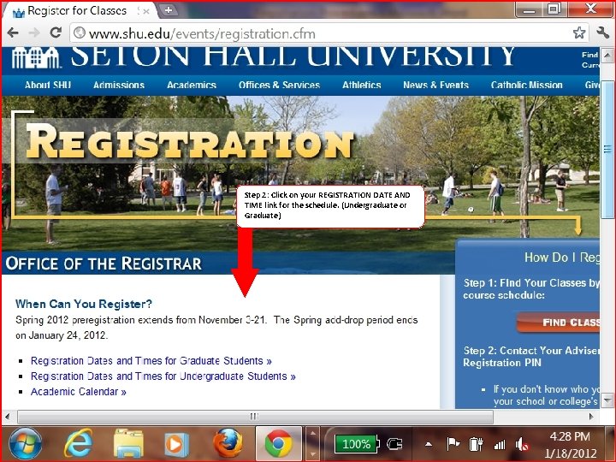Image resolution: width=616 pixels, height=462 pixels.
Task: Open the Academics menu
Action: tap(192, 85)
